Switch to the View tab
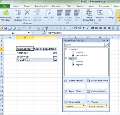Viewport: 120px width, 115px height. (91, 6)
